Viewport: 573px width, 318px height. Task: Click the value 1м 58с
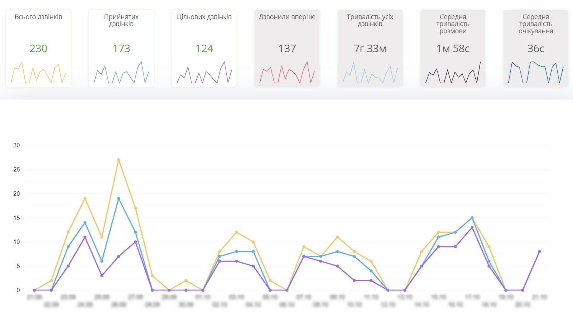coord(453,48)
